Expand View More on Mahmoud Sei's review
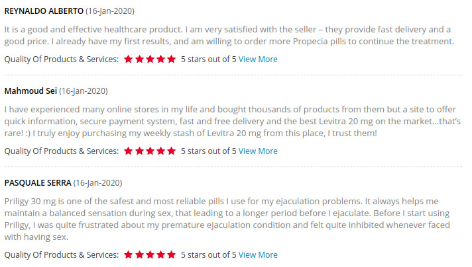The height and width of the screenshot is (267, 472). point(258,151)
